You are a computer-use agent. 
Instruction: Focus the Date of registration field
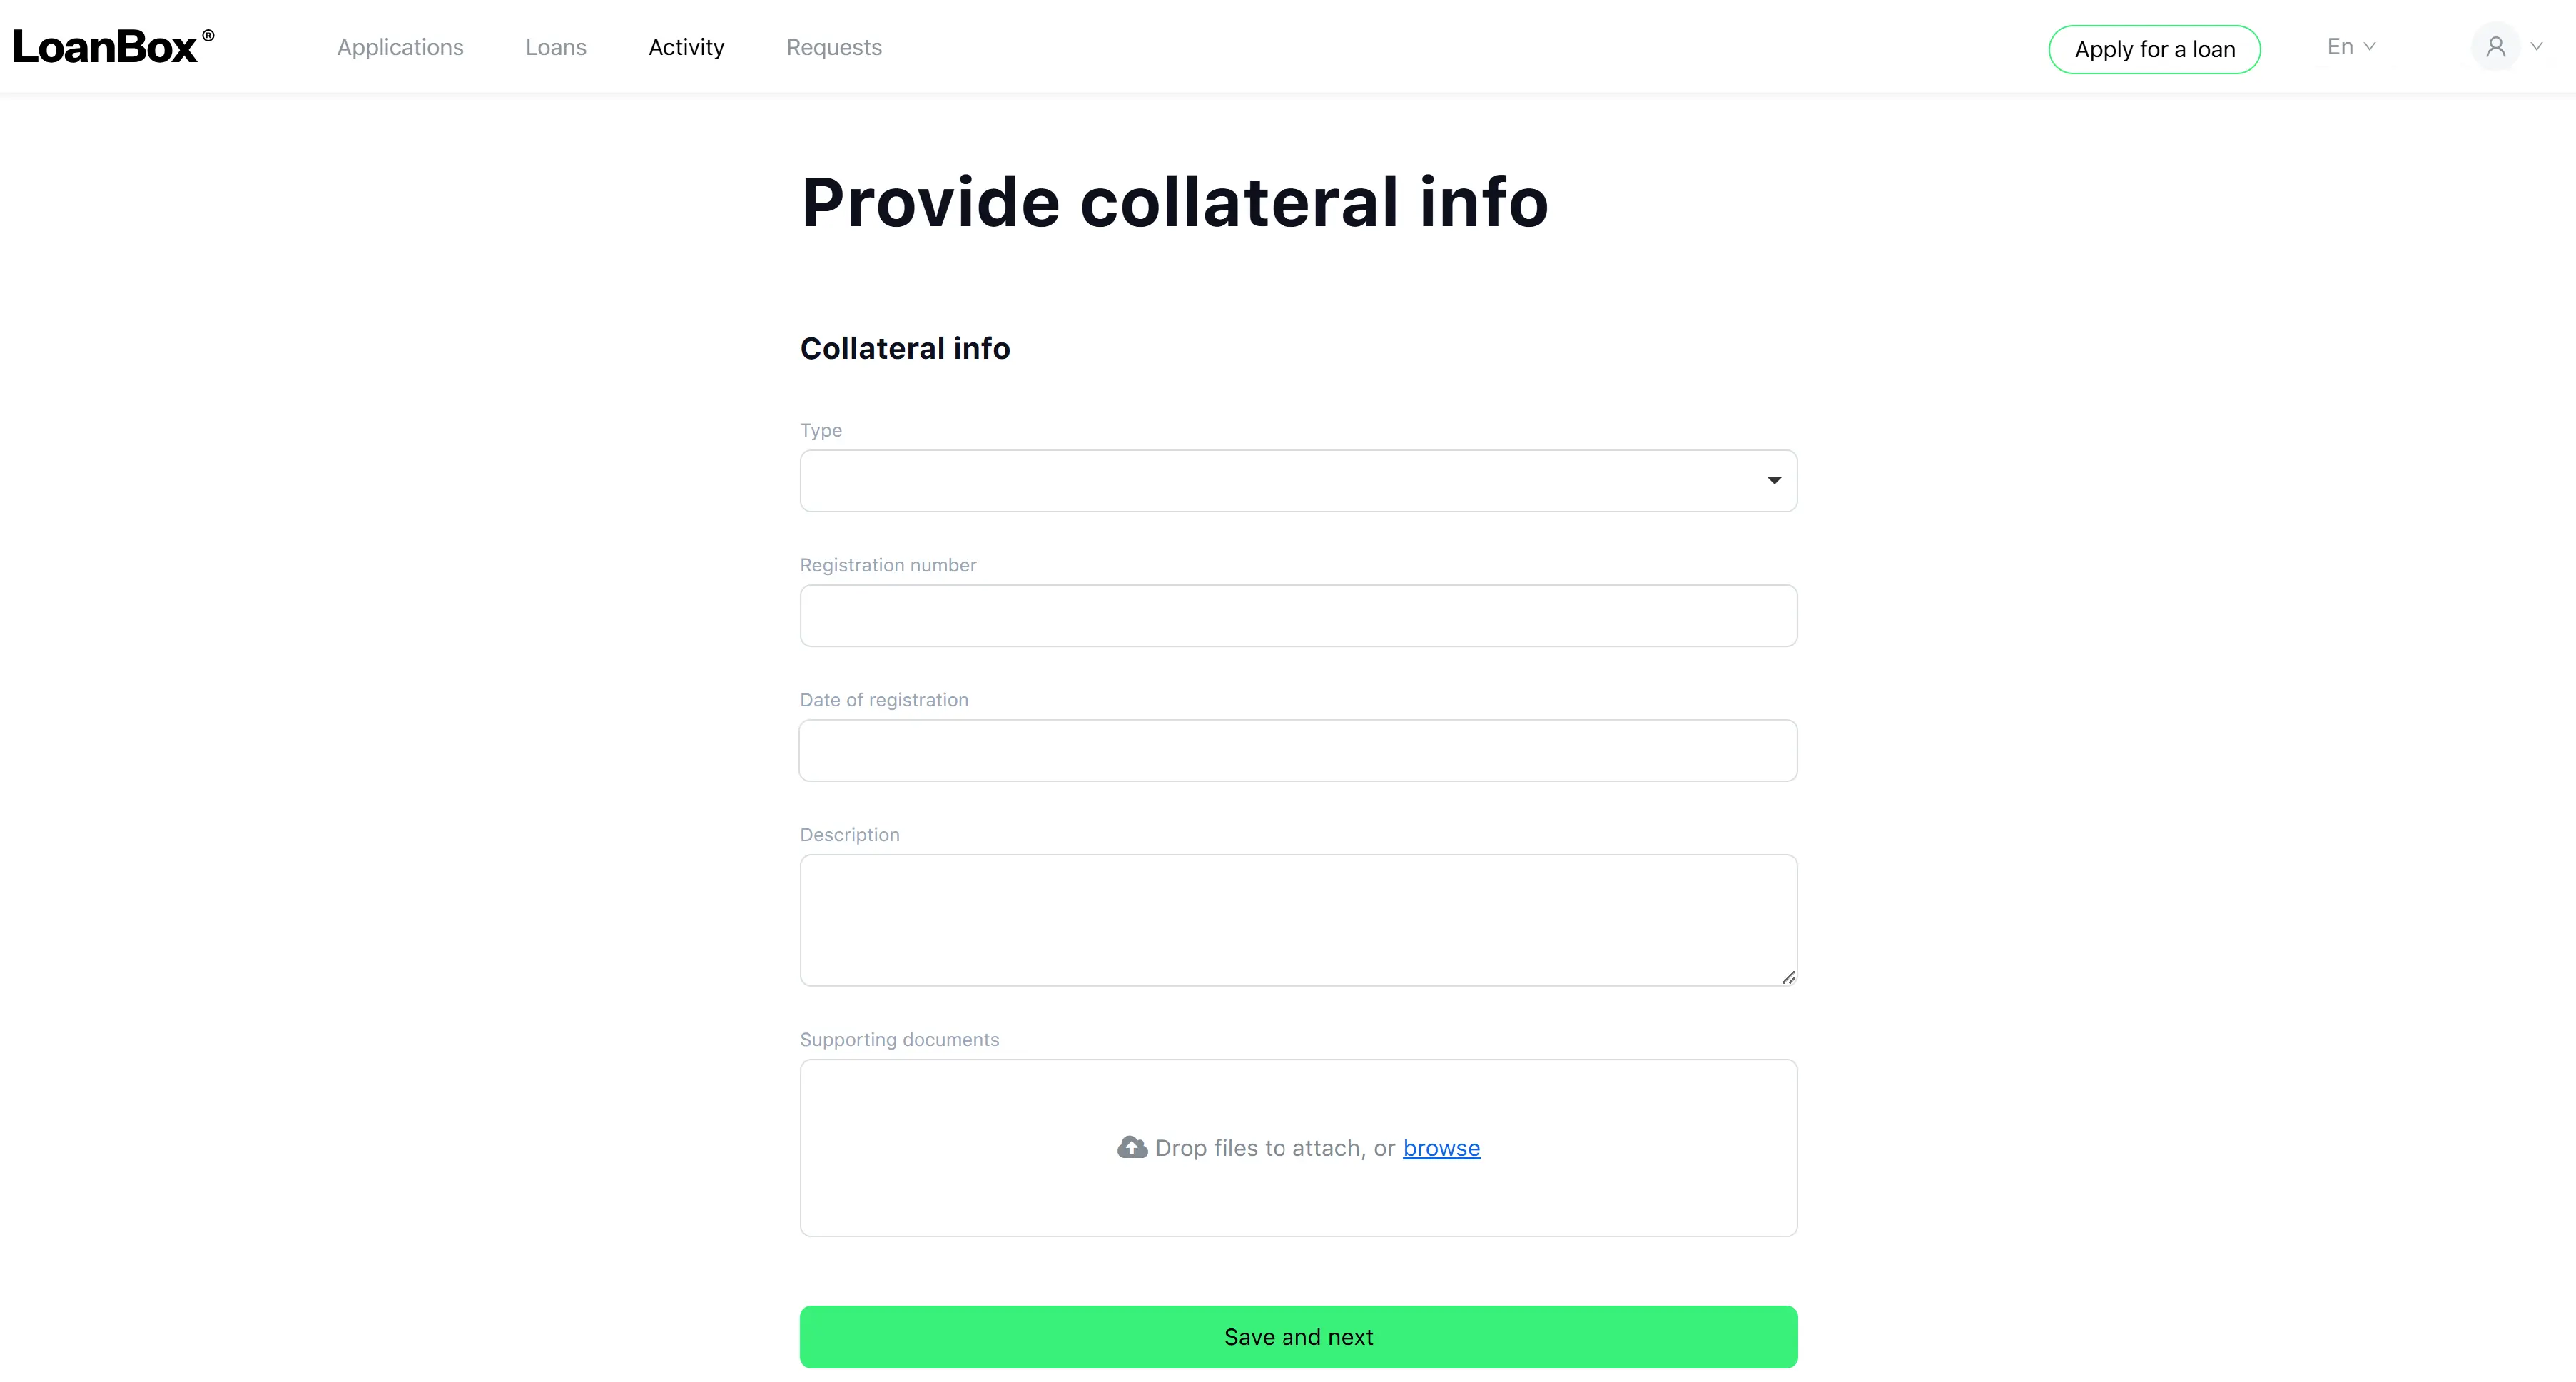pyautogui.click(x=1298, y=751)
